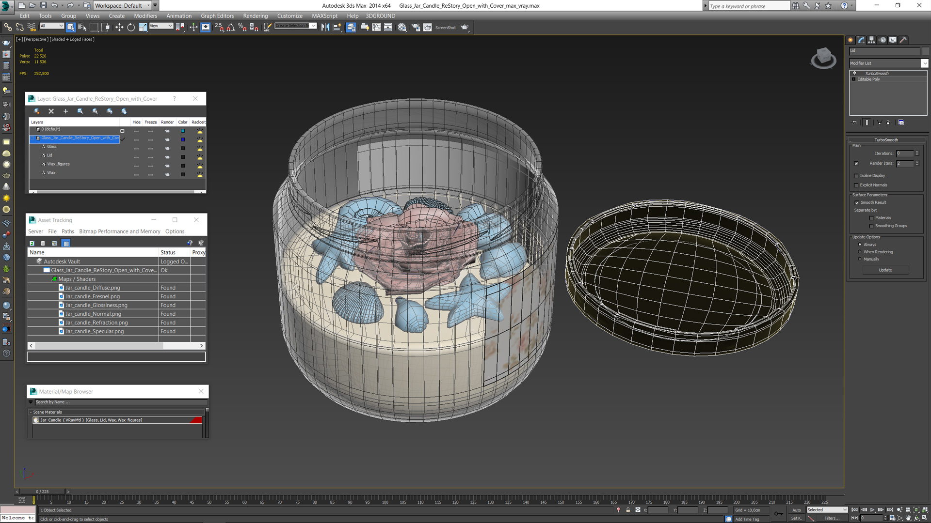The height and width of the screenshot is (523, 931).
Task: Open the Manage Layers toolbar icon
Action: coord(351,27)
